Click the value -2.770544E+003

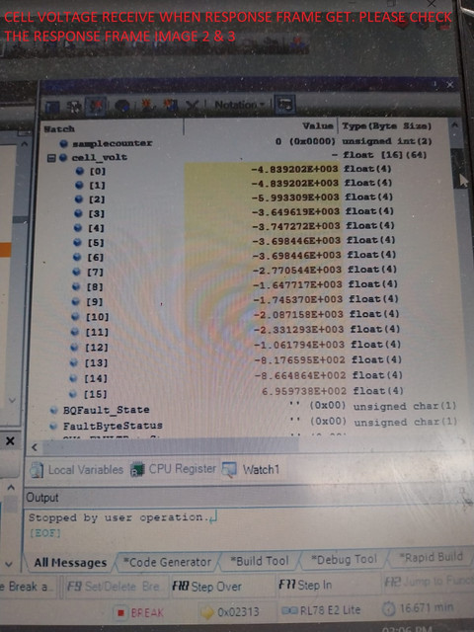click(x=297, y=270)
